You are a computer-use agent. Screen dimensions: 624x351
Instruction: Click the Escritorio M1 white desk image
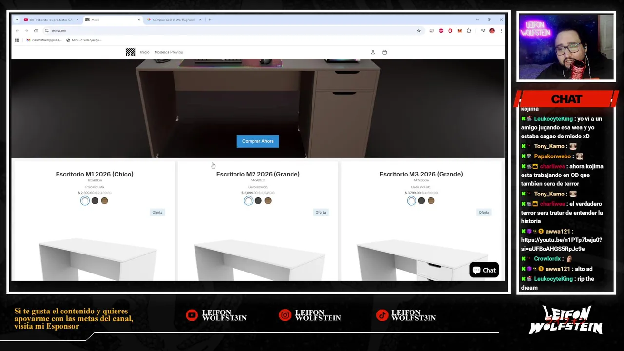97,259
